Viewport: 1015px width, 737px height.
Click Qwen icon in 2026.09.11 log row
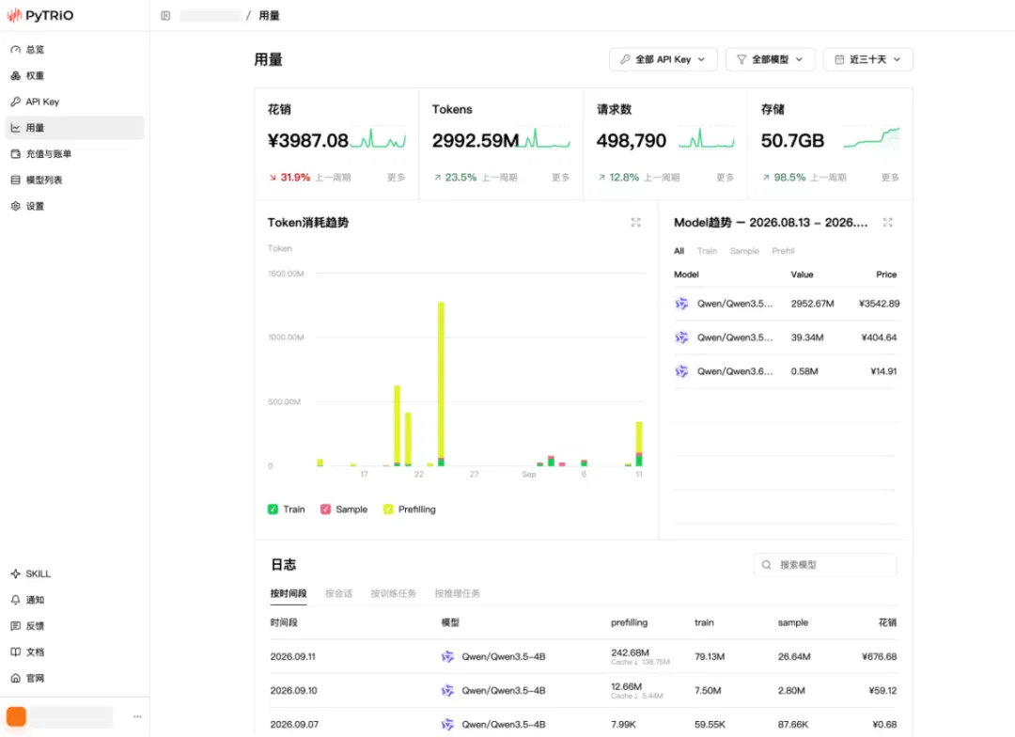447,657
